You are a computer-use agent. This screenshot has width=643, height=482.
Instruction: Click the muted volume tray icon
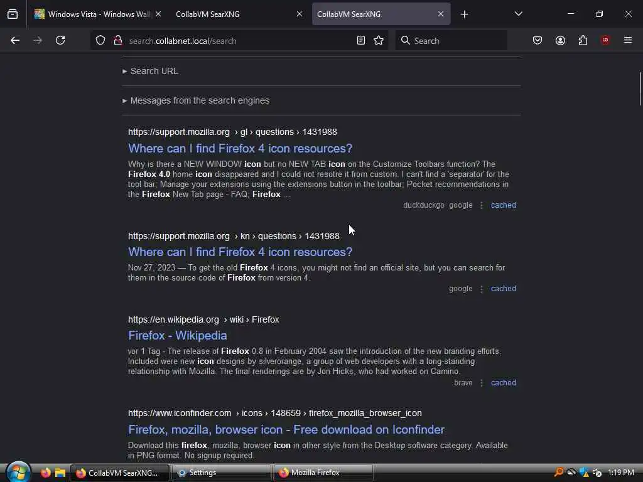click(597, 473)
